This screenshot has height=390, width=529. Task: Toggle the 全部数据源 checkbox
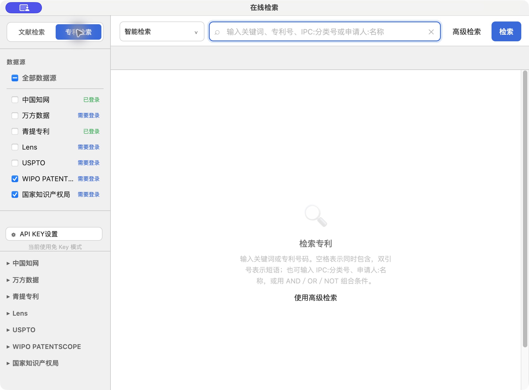[x=15, y=78]
